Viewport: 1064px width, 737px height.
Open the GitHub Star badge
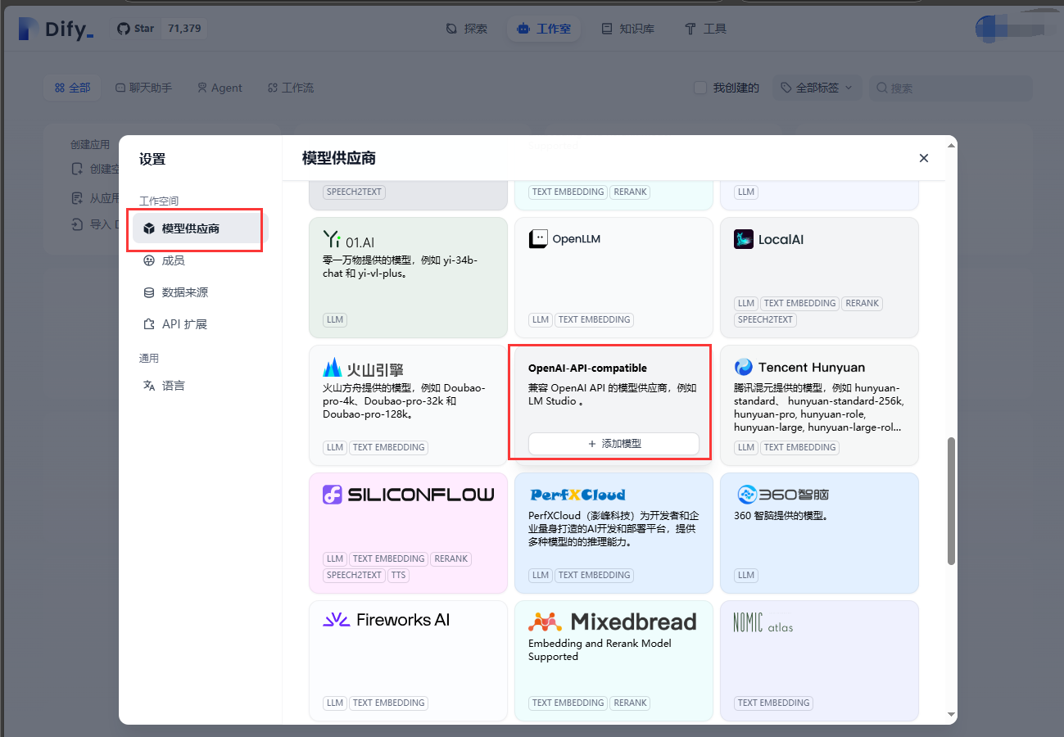[161, 29]
